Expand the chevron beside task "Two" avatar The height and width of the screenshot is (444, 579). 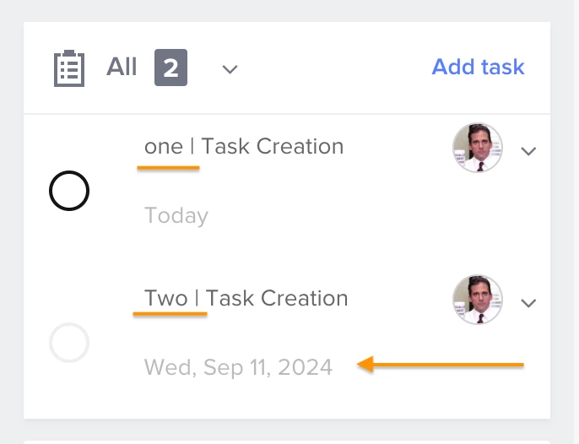528,304
